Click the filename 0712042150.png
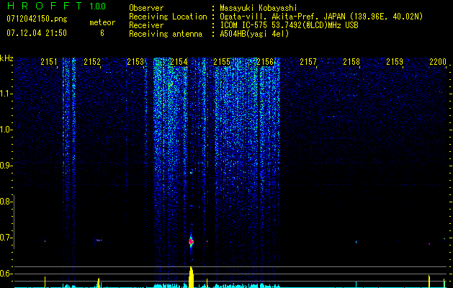 click(37, 19)
